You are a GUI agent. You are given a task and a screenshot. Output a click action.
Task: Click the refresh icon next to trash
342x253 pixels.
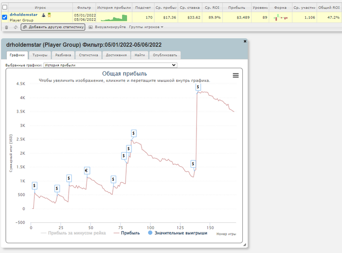tap(15, 27)
